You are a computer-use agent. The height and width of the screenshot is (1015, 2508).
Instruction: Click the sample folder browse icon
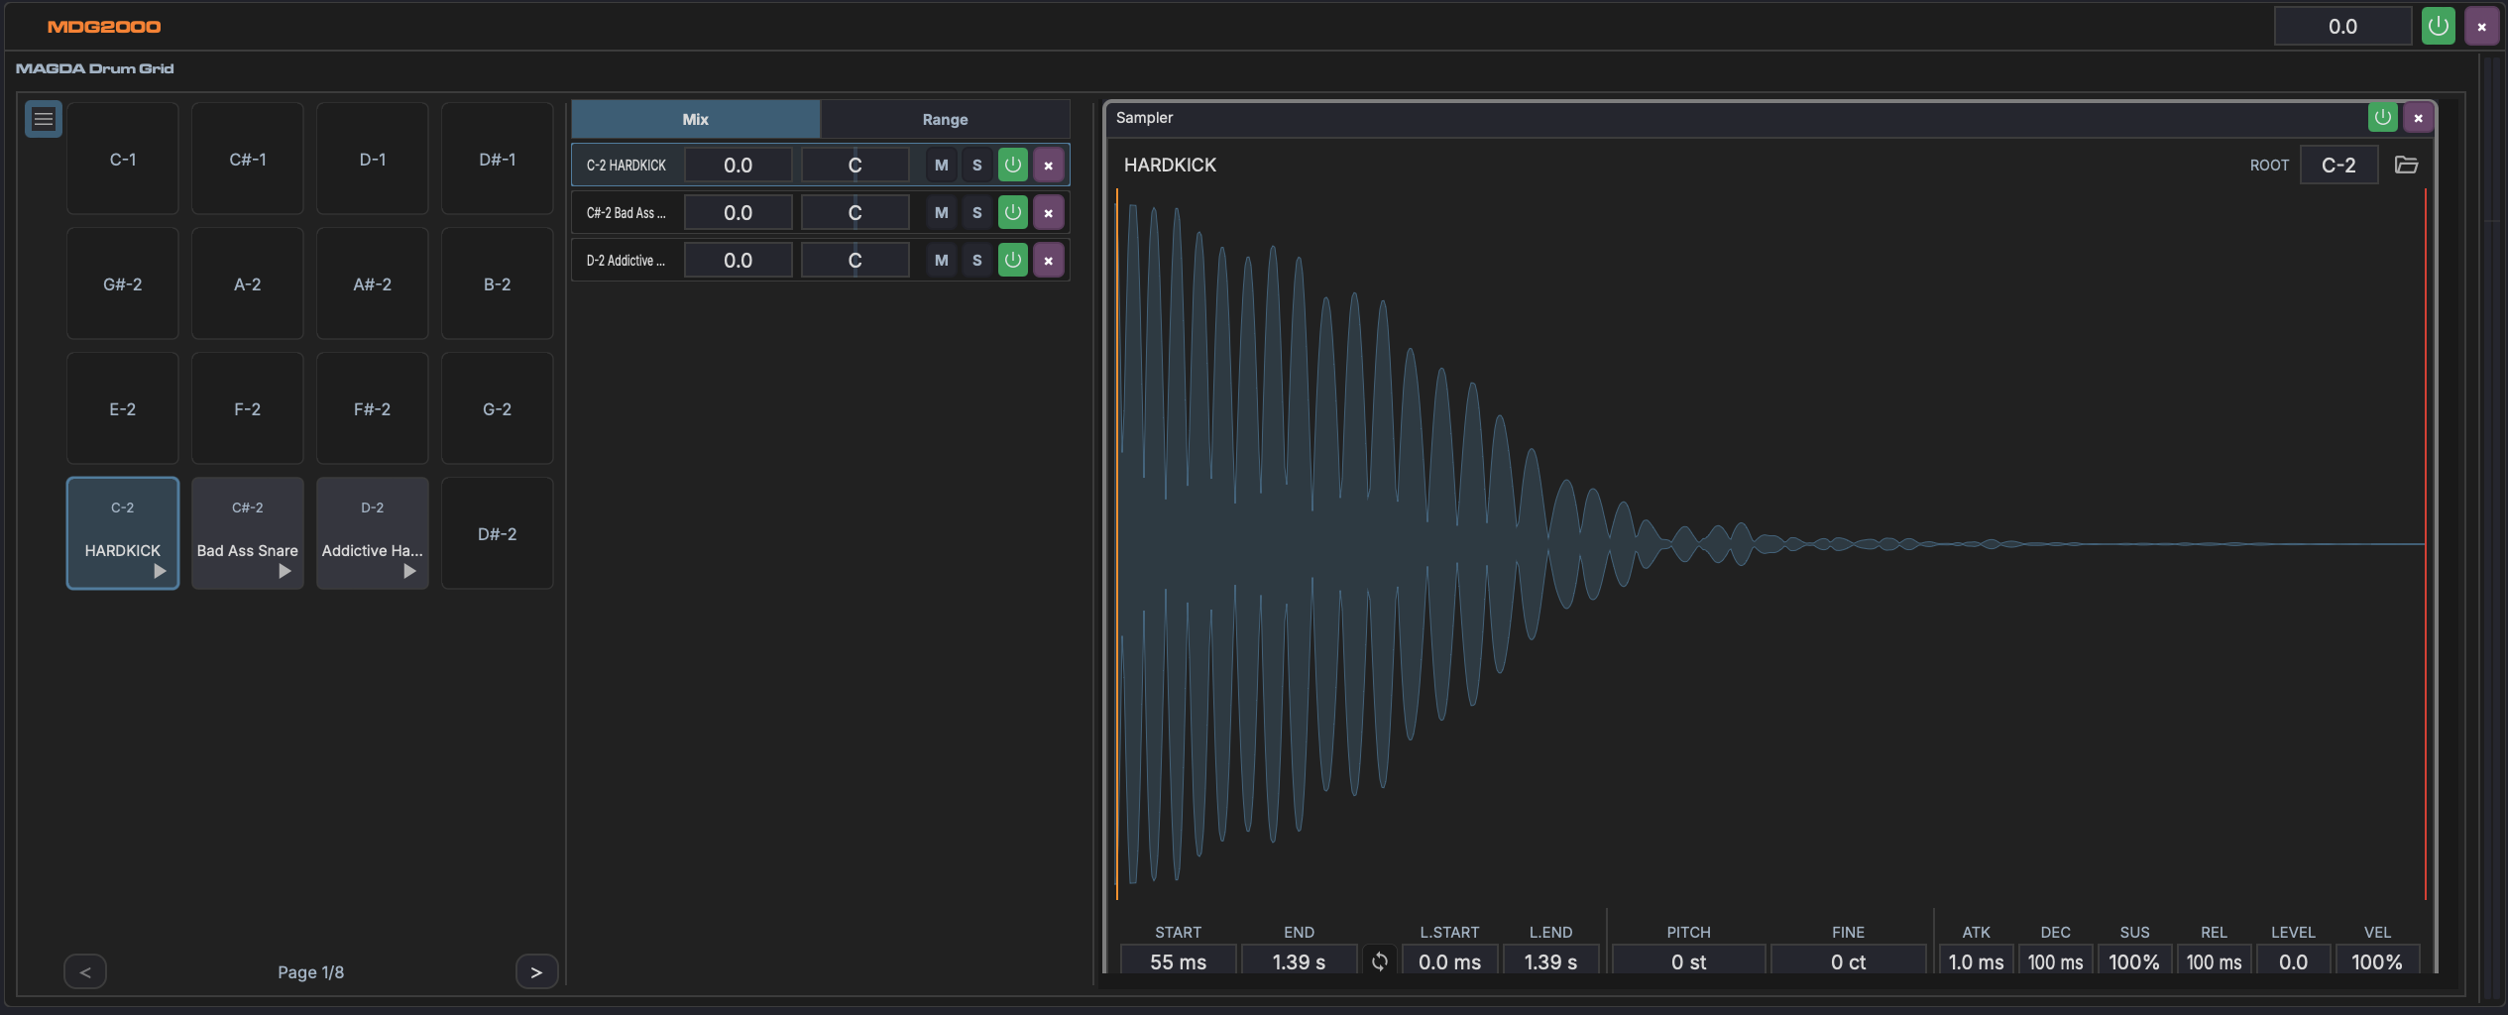tap(2406, 165)
